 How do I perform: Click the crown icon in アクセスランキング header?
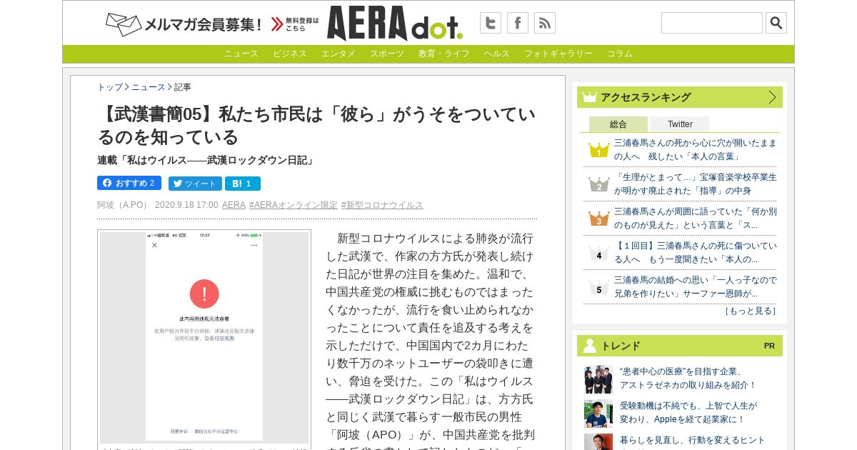point(589,97)
